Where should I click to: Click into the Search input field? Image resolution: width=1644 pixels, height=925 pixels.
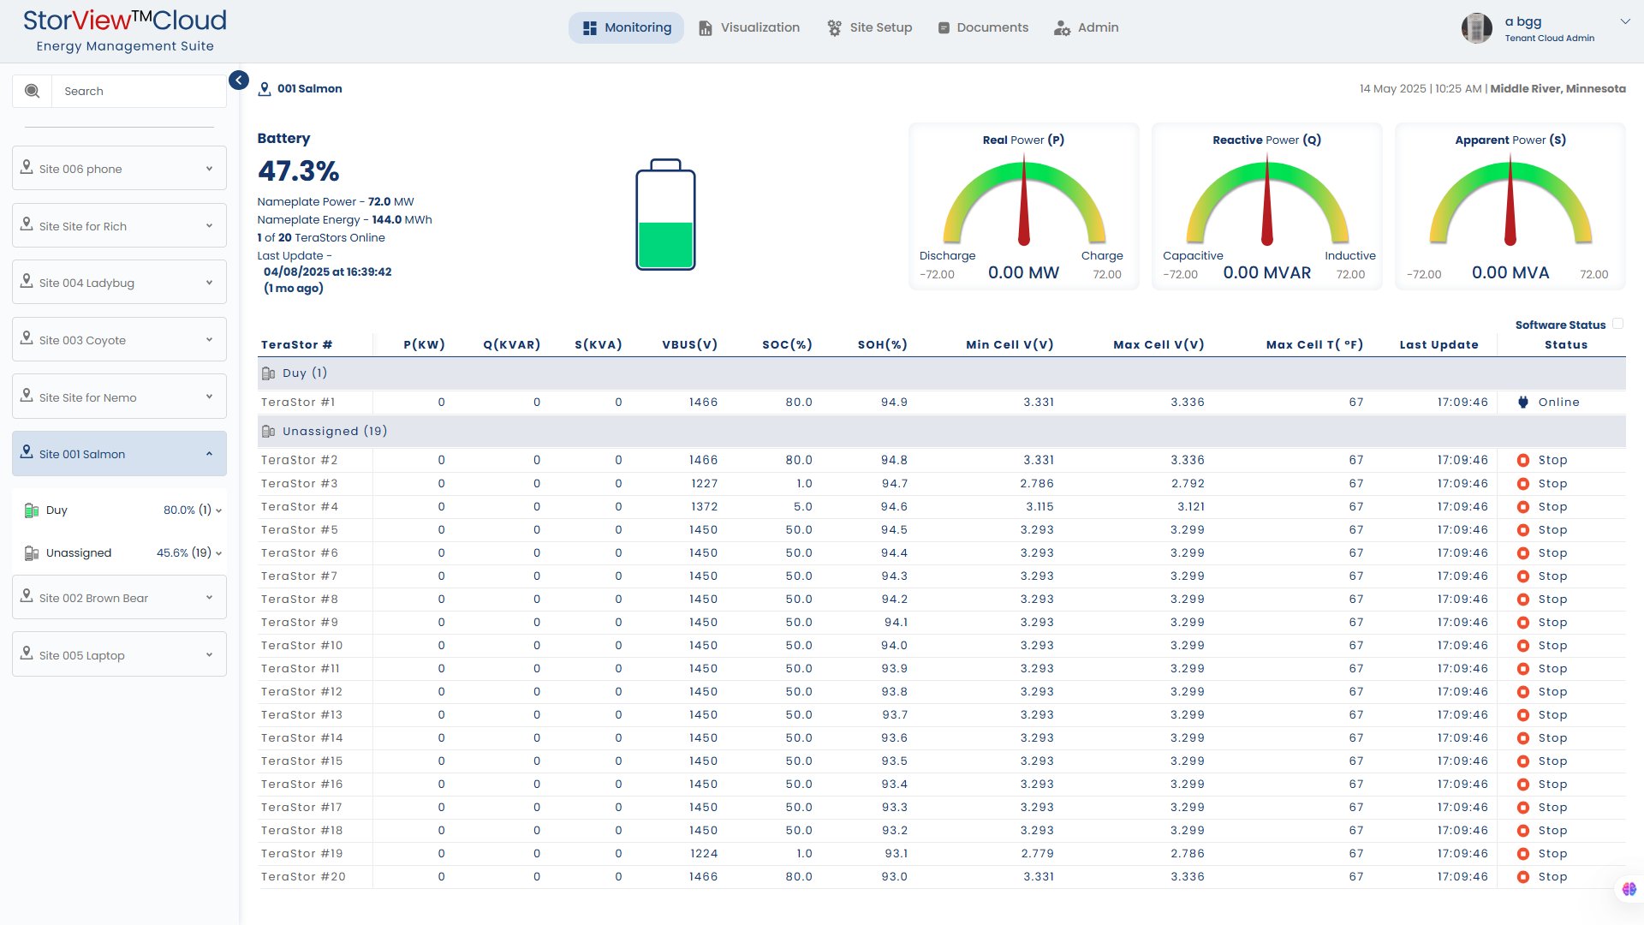pos(139,91)
